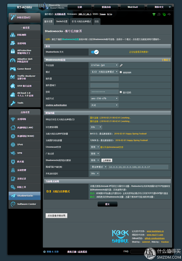Open status refresh interval dropdown 10s
The height and width of the screenshot is (261, 182).
coord(96,127)
